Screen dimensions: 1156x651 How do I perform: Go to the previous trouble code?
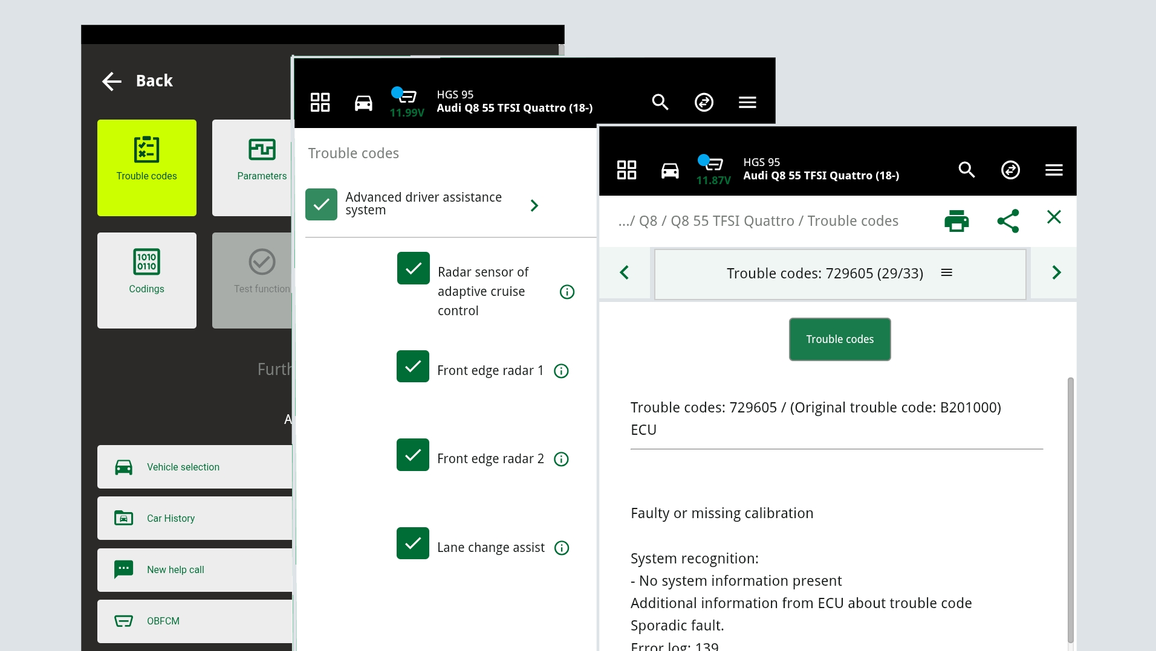pos(625,273)
